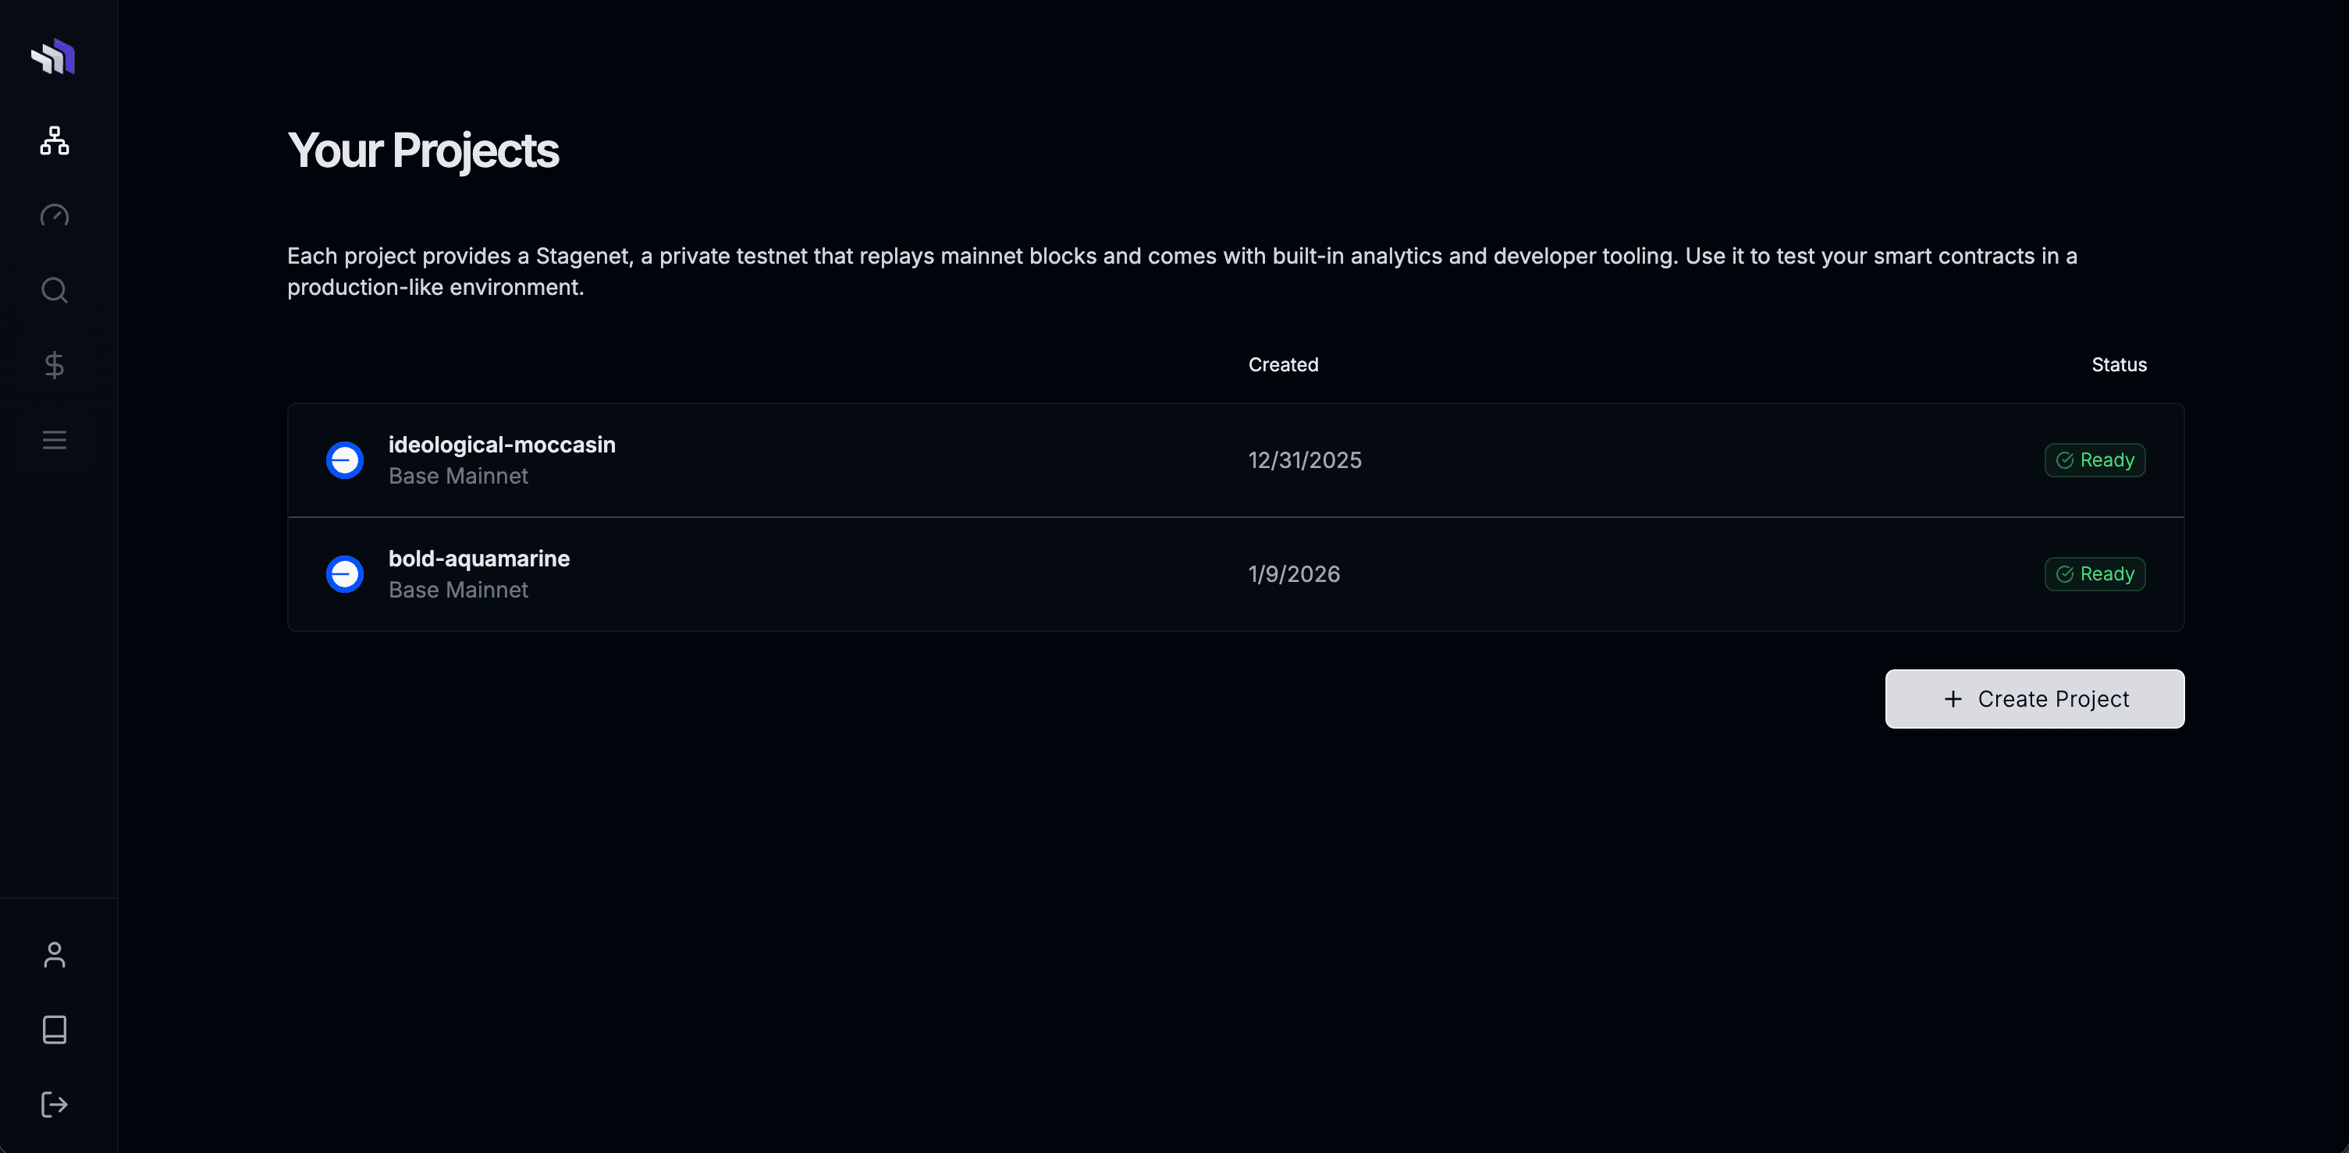The height and width of the screenshot is (1153, 2349).
Task: Click the Status column header
Action: (x=2118, y=364)
